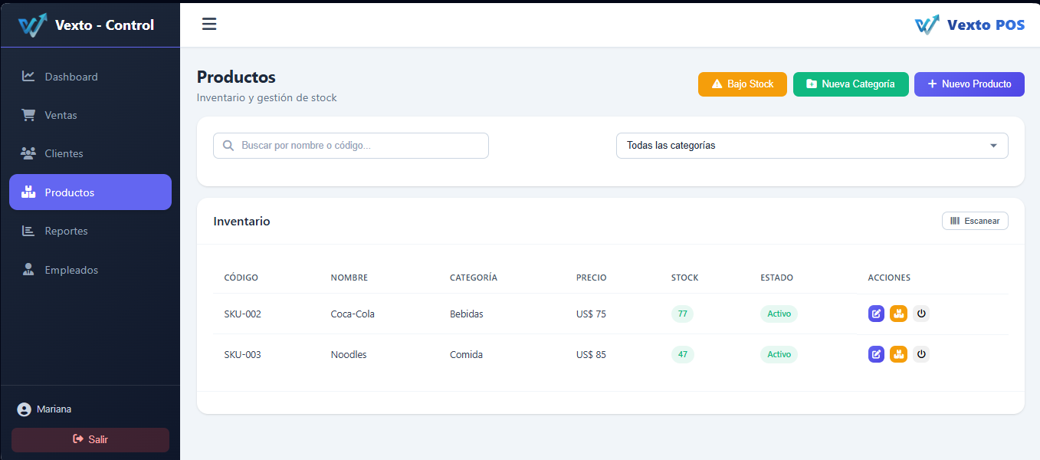Toggle the hamburger sidebar menu
This screenshot has height=460, width=1040.
point(209,24)
